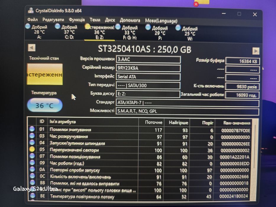The image size is (276, 207).
Task: Click the Найгірше column header
Action: coord(177,123)
